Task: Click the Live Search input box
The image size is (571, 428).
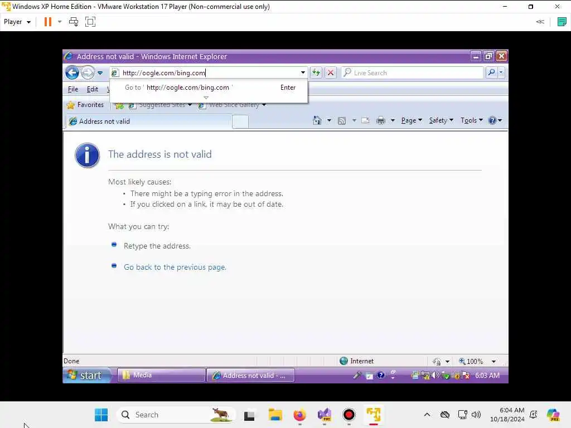Action: (x=413, y=73)
